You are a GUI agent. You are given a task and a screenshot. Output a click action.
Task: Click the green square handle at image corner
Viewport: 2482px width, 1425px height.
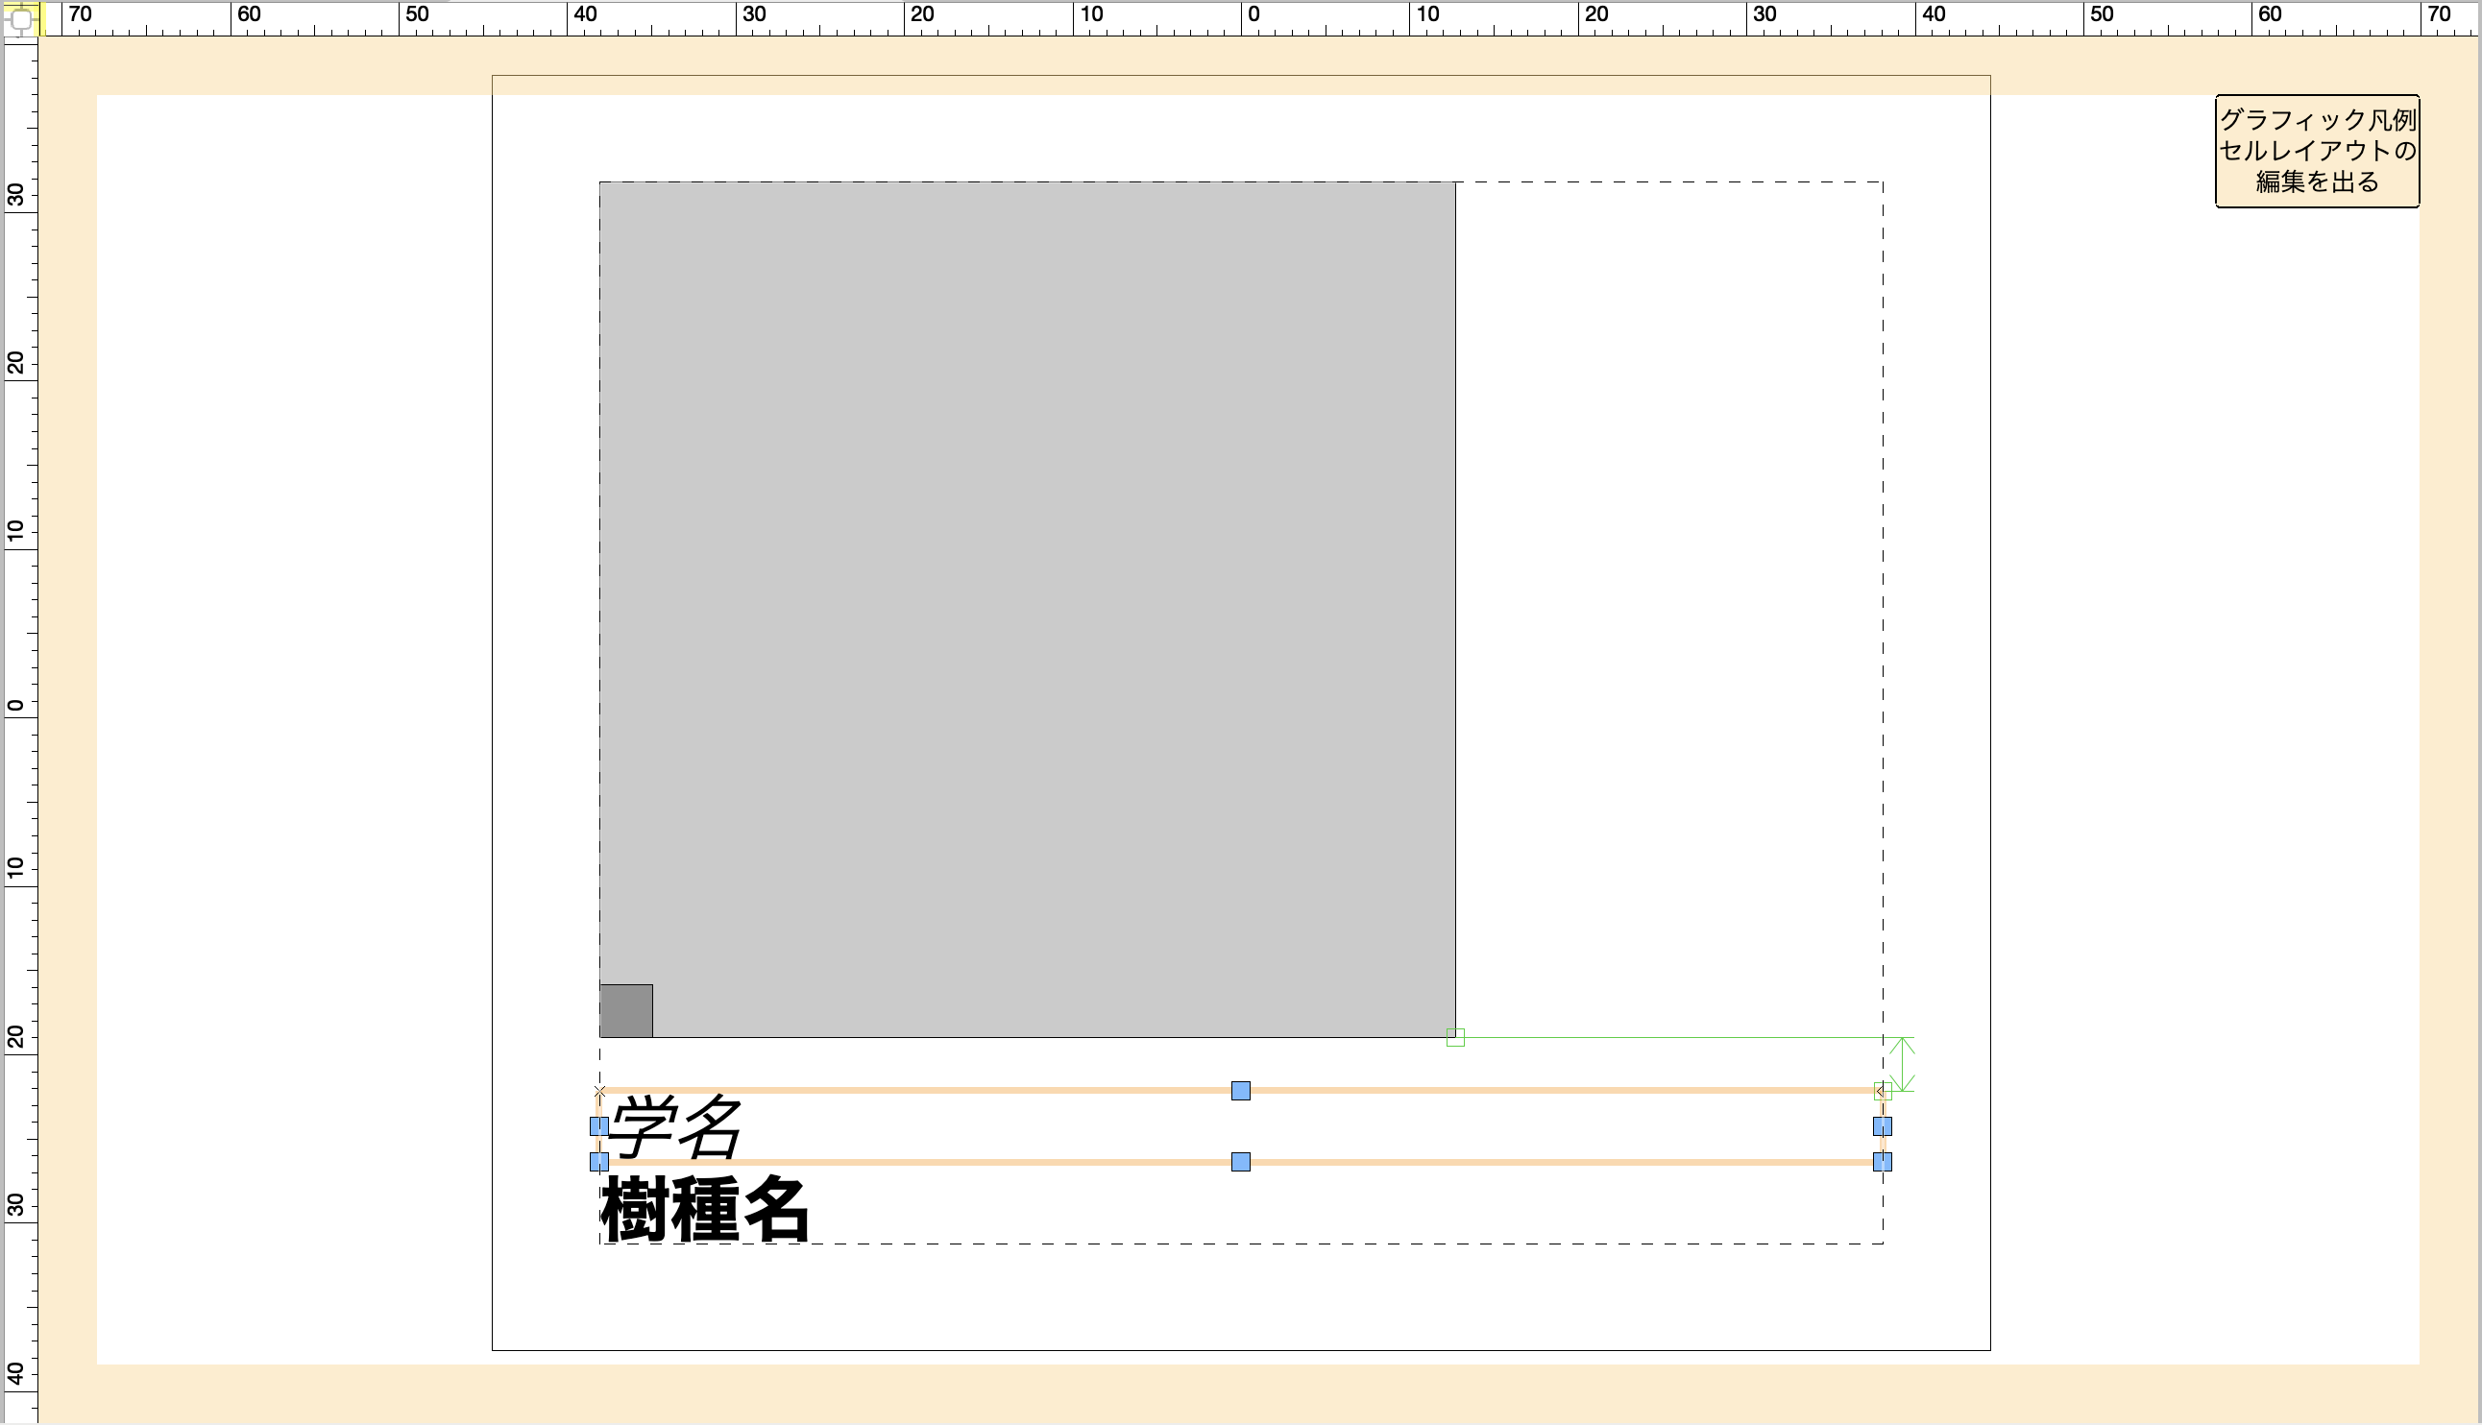point(1455,1037)
